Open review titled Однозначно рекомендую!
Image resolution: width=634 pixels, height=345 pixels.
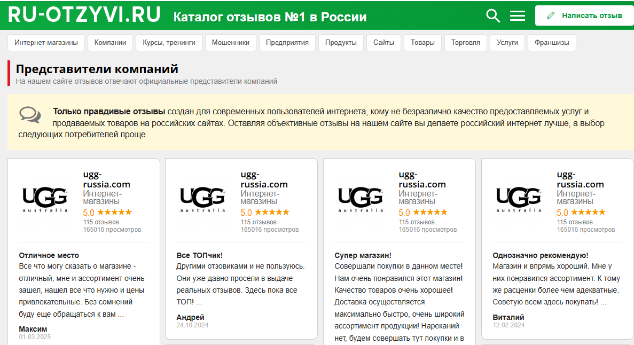[x=541, y=255]
